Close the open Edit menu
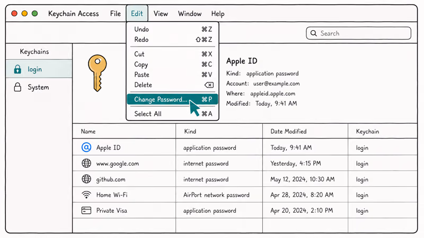The image size is (424, 238). (x=137, y=14)
